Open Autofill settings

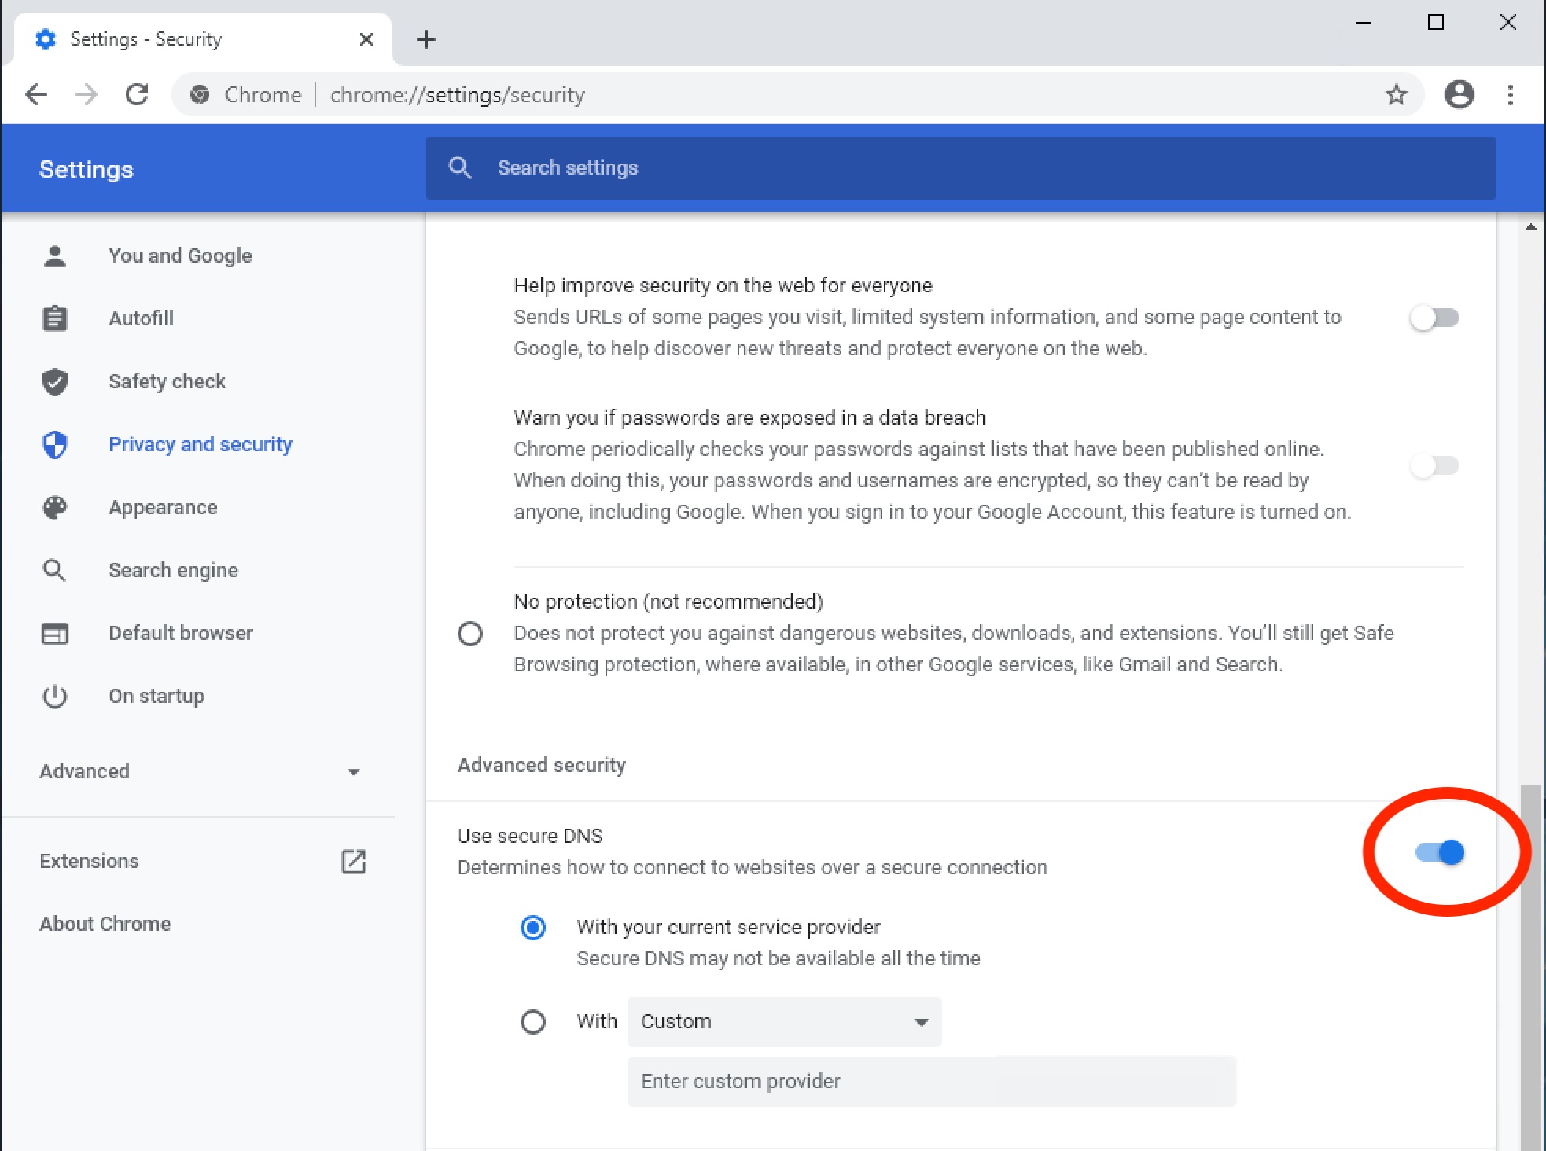coord(141,318)
